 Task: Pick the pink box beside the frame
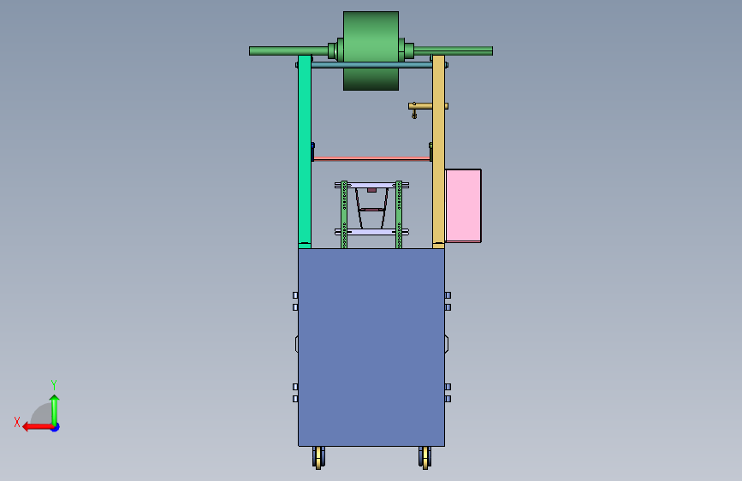pyautogui.click(x=463, y=206)
